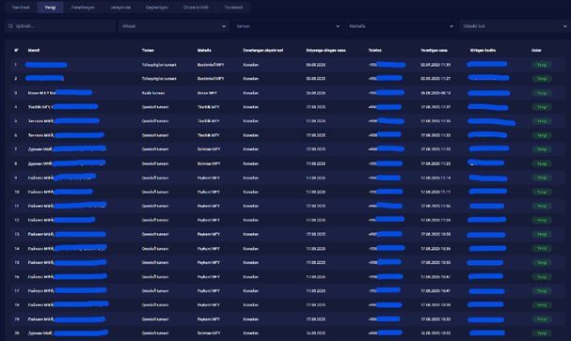The width and height of the screenshot is (571, 341).
Task: Click the created date-time cell in row 1
Action: click(436, 65)
